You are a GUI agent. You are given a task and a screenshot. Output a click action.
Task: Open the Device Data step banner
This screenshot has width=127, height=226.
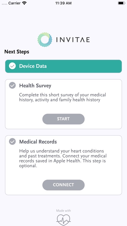coord(63,66)
